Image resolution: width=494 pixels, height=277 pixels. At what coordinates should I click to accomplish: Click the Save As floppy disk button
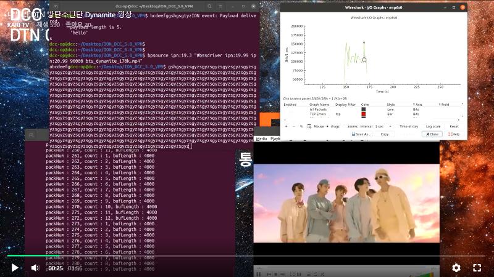361,134
